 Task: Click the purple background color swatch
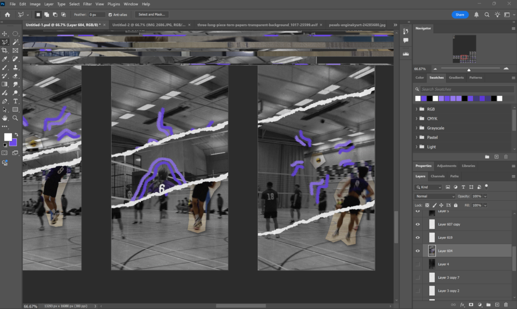pyautogui.click(x=13, y=142)
